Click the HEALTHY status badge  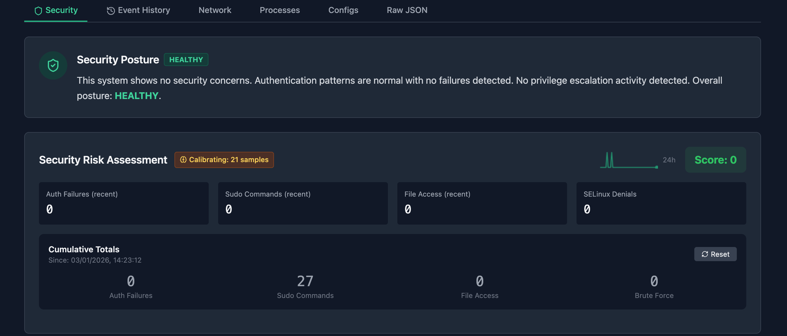(186, 60)
